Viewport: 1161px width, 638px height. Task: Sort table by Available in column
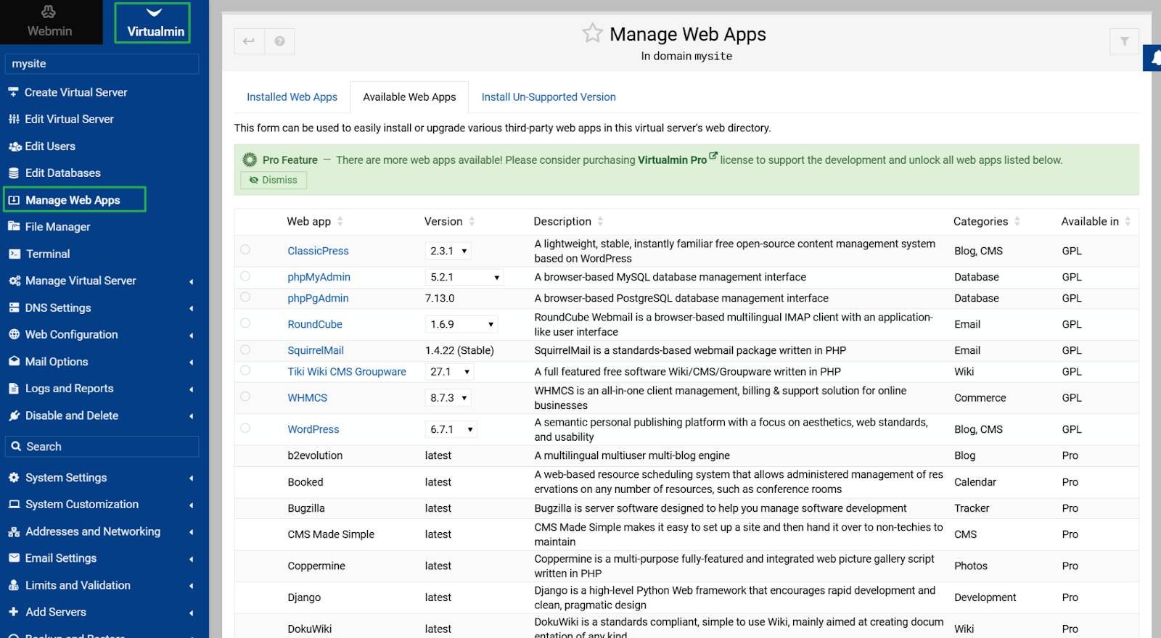[x=1096, y=221]
